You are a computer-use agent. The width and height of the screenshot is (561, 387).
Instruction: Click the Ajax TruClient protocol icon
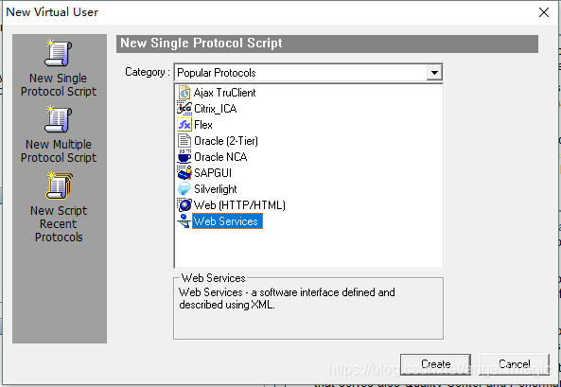(184, 93)
